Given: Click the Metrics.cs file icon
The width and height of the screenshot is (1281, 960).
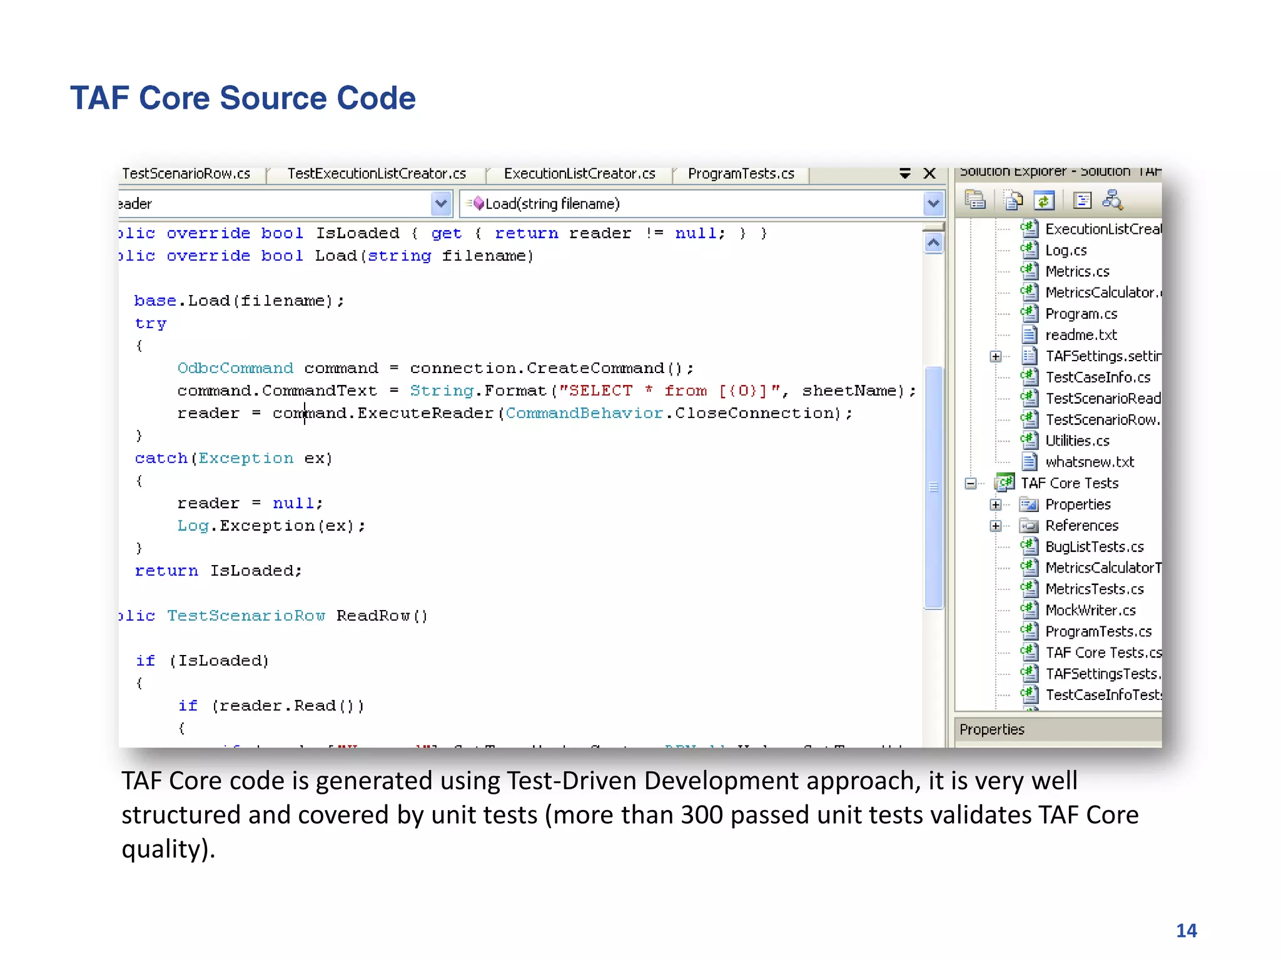Looking at the screenshot, I should (1030, 271).
